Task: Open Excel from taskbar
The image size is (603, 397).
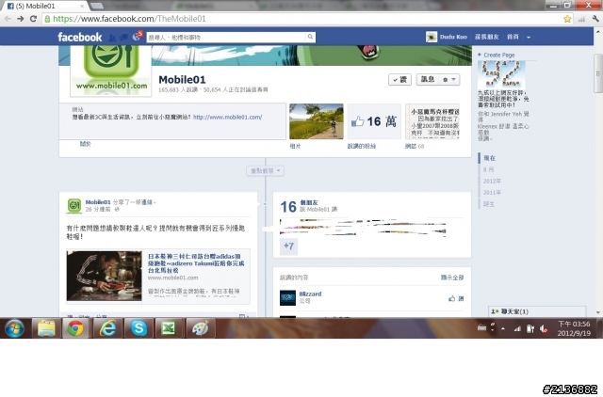Action: point(169,328)
